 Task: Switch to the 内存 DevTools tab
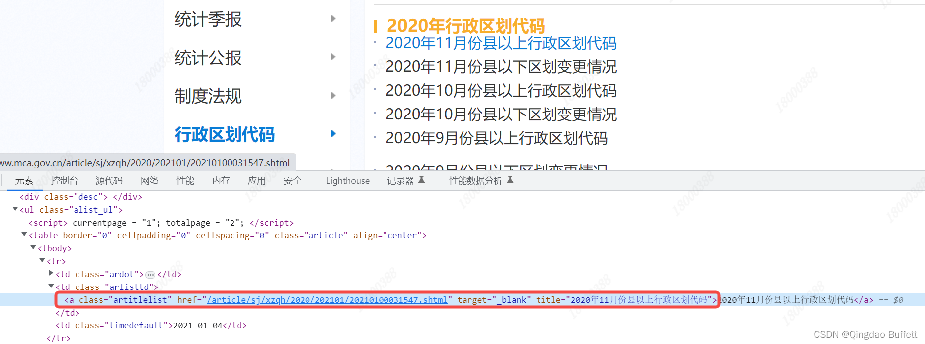tap(221, 181)
